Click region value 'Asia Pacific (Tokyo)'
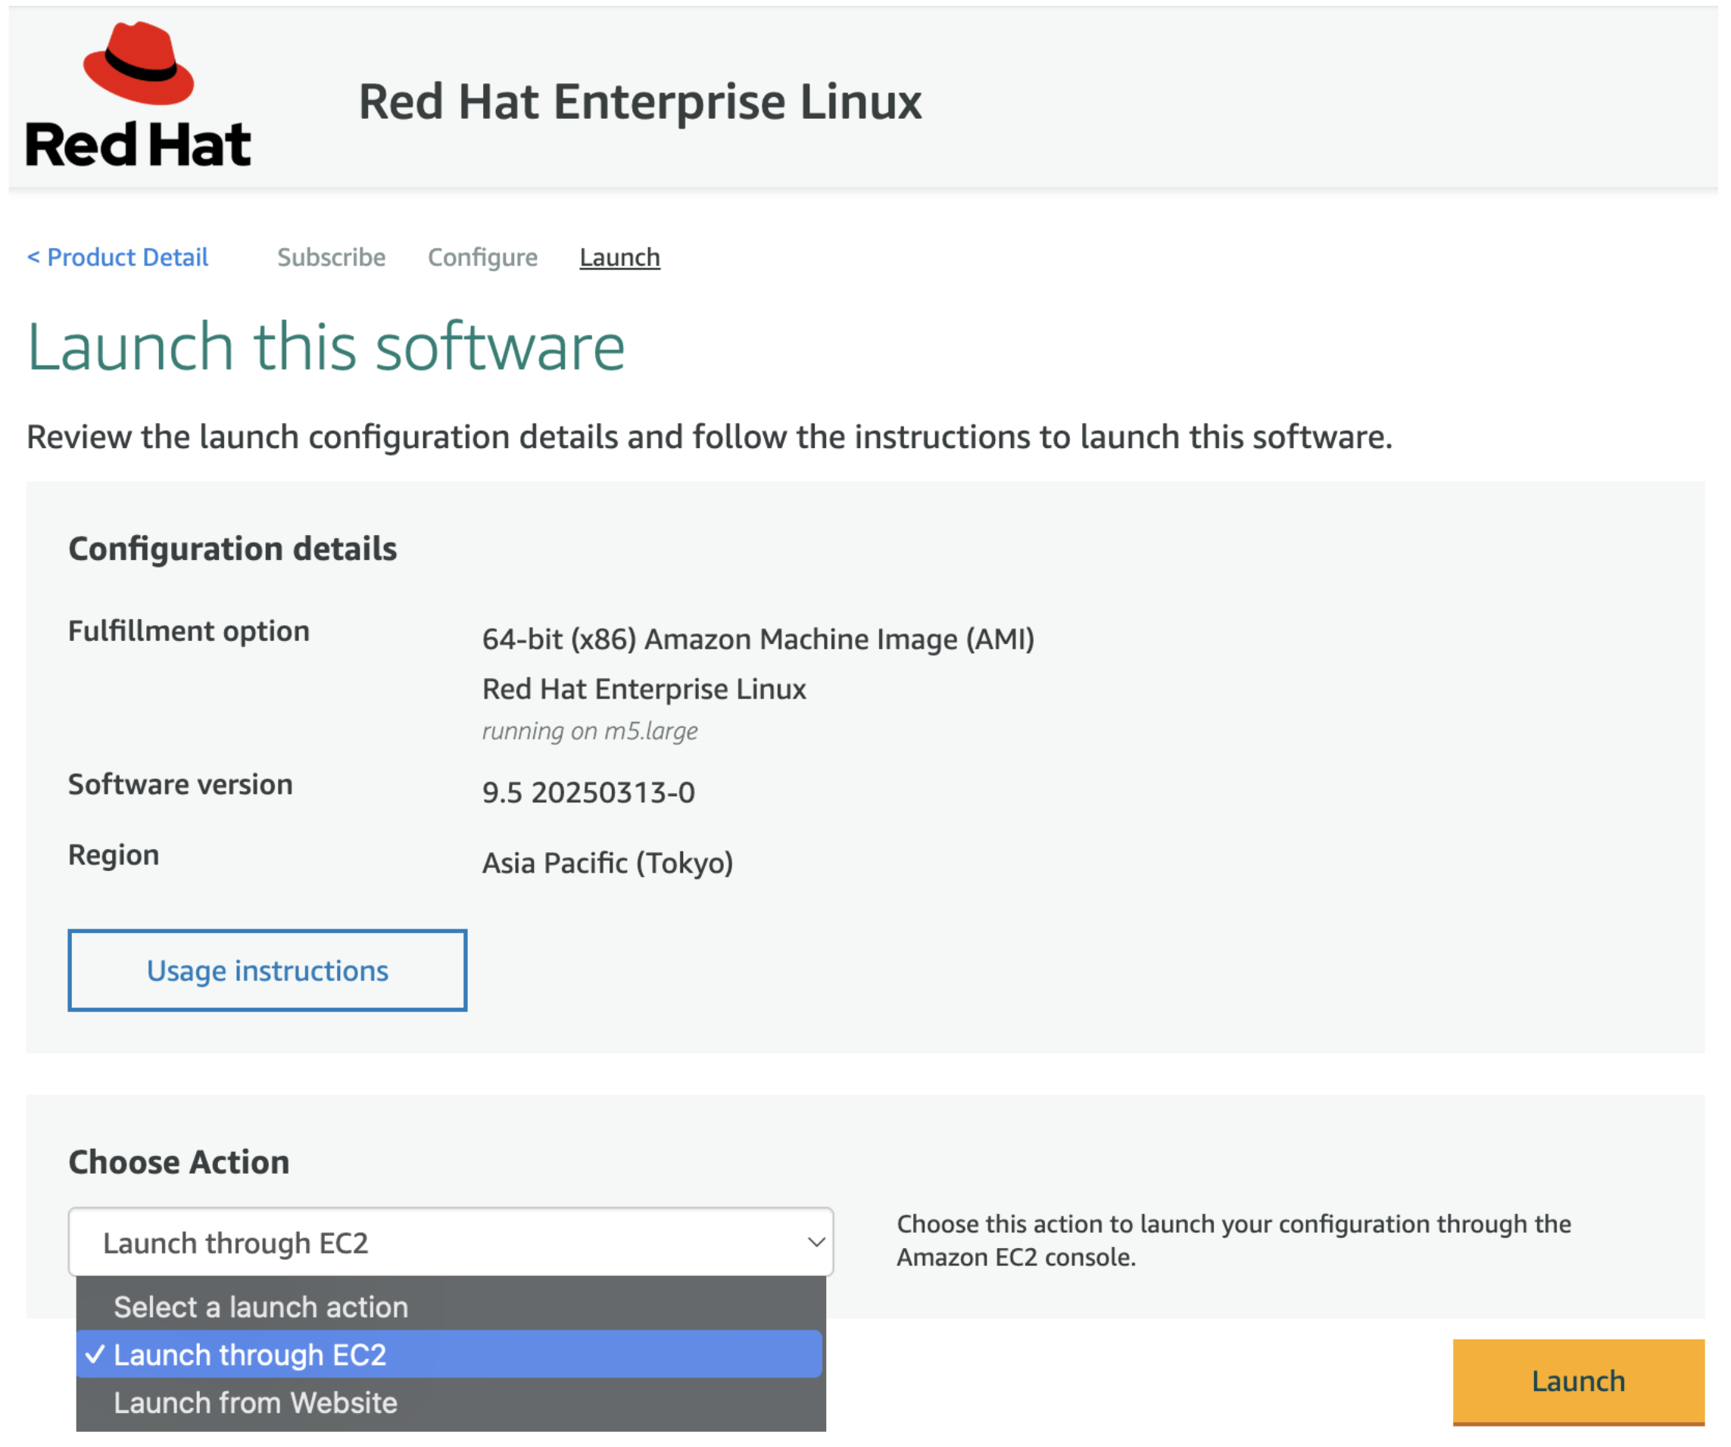1731x1447 pixels. pos(607,864)
